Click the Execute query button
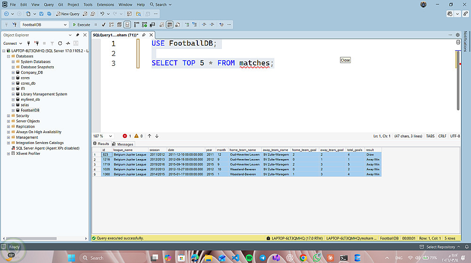 [x=81, y=24]
